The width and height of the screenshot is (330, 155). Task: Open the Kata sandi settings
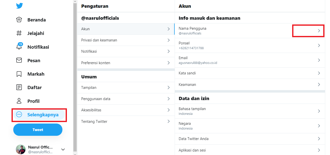[250, 73]
